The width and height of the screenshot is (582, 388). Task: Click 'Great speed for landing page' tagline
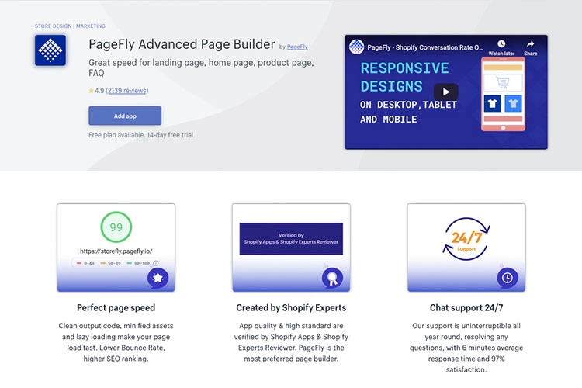[x=201, y=68]
